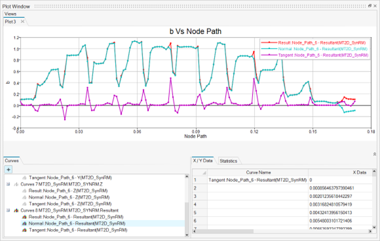The width and height of the screenshot is (380, 241).
Task: Click the cyan Normal legend entry
Action: pos(314,49)
